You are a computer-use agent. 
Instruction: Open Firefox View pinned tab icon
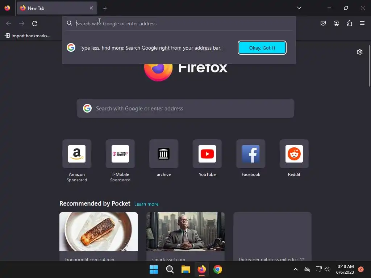pos(7,8)
